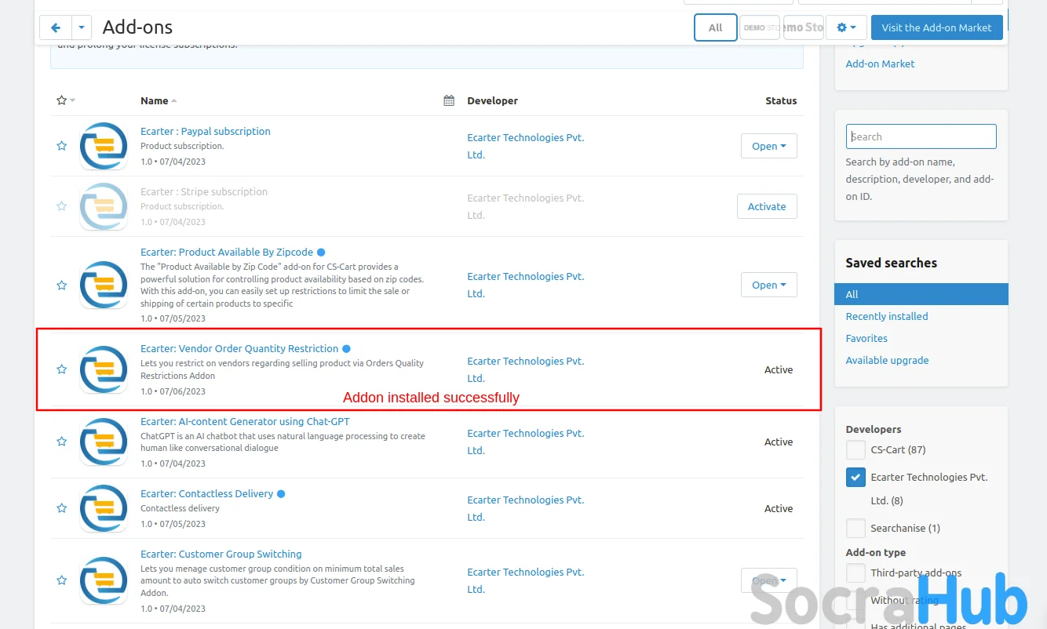Check the CS-Cart developer checkbox
Screen dimensions: 1047x629
(x=855, y=450)
